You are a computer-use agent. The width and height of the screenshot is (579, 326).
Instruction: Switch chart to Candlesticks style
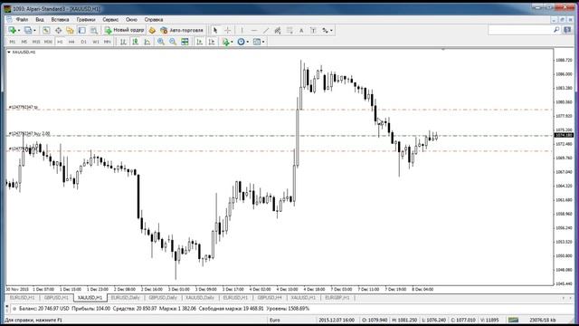[136, 42]
